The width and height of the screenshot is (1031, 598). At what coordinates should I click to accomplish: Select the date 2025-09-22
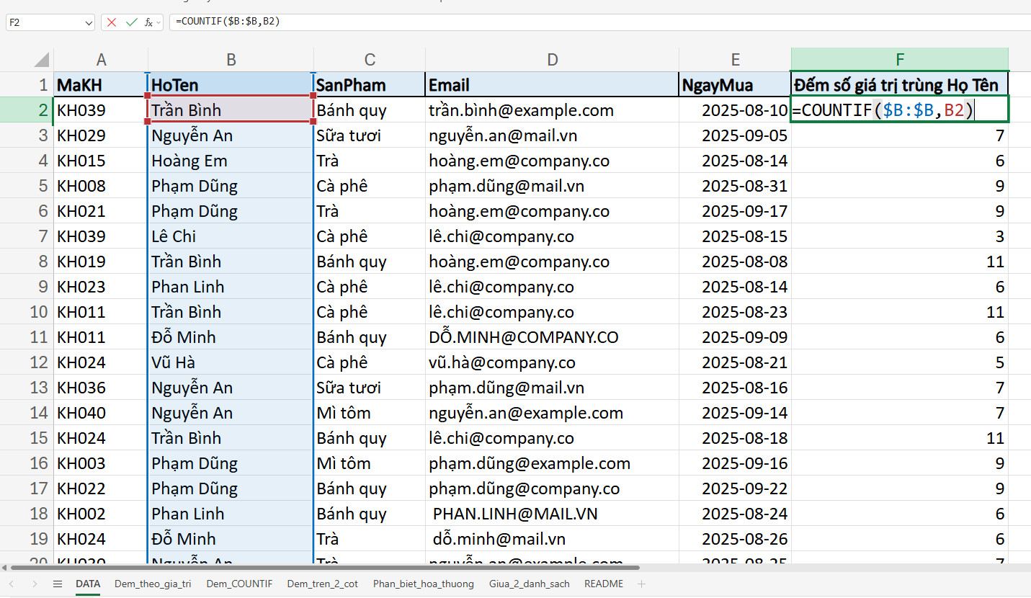point(735,488)
